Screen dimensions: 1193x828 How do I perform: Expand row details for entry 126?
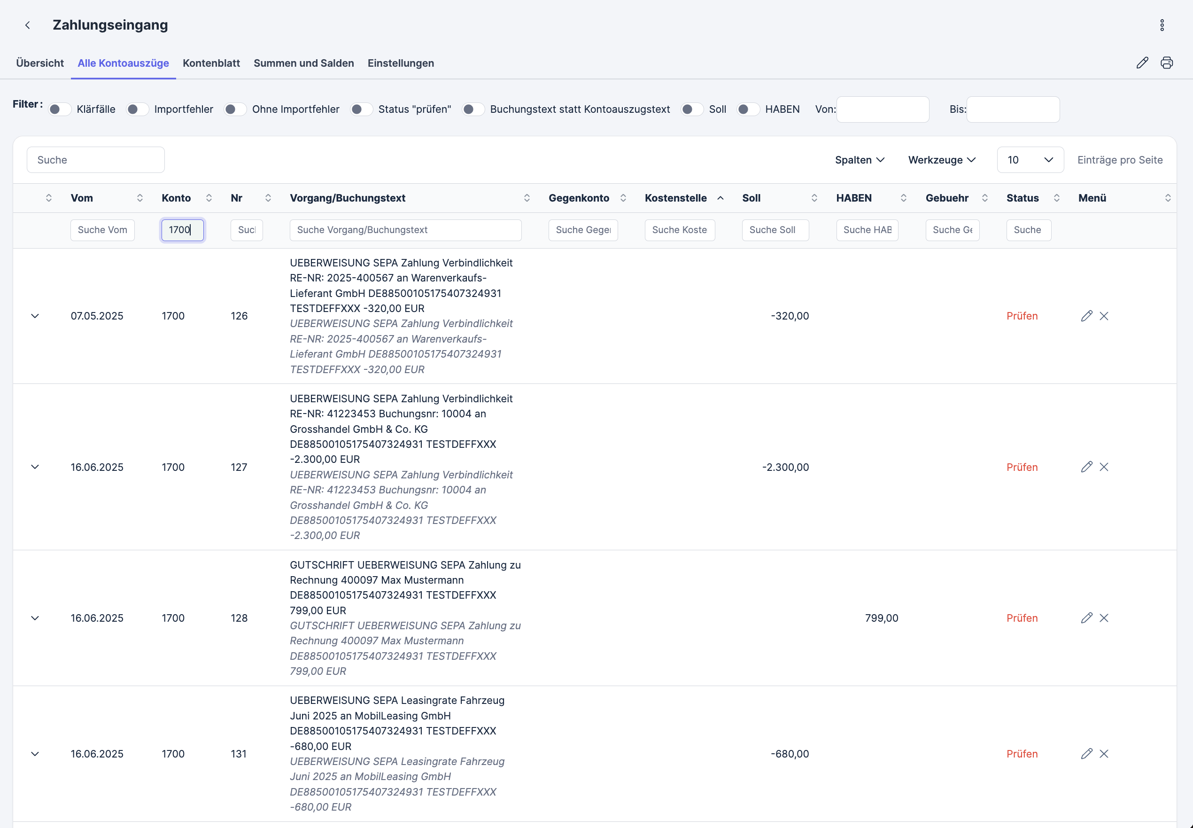35,316
